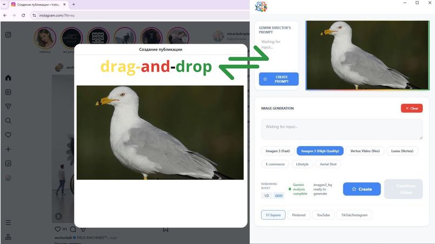
Task: Select Imagen 3 (Fast) model
Action: 278,151
